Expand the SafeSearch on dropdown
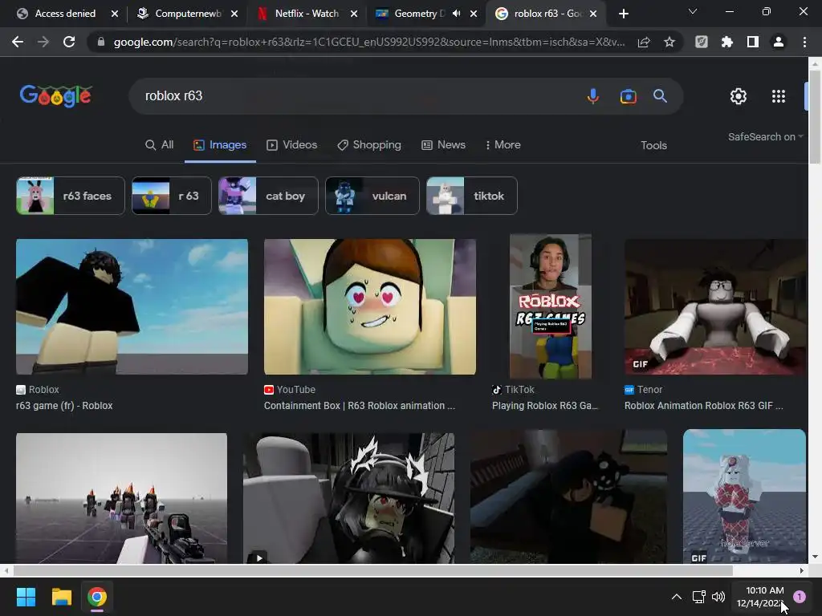 click(x=765, y=136)
